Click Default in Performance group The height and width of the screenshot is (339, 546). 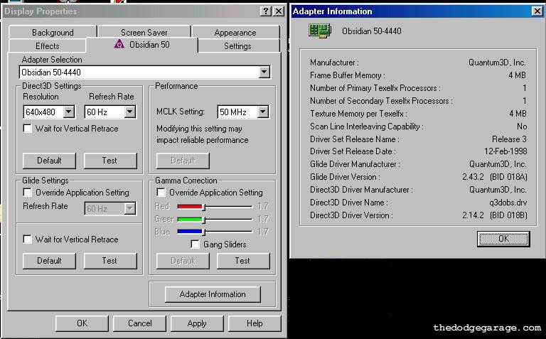coord(183,161)
